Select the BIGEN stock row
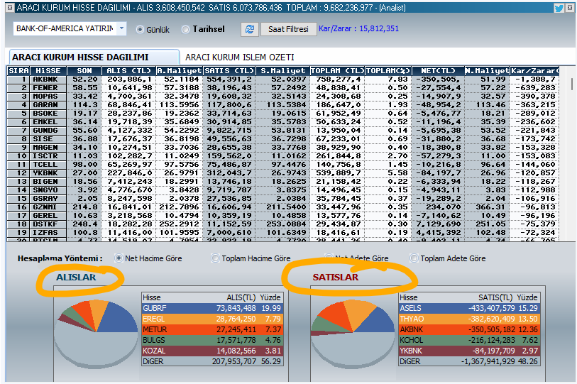This screenshot has width=577, height=384. coord(283,181)
